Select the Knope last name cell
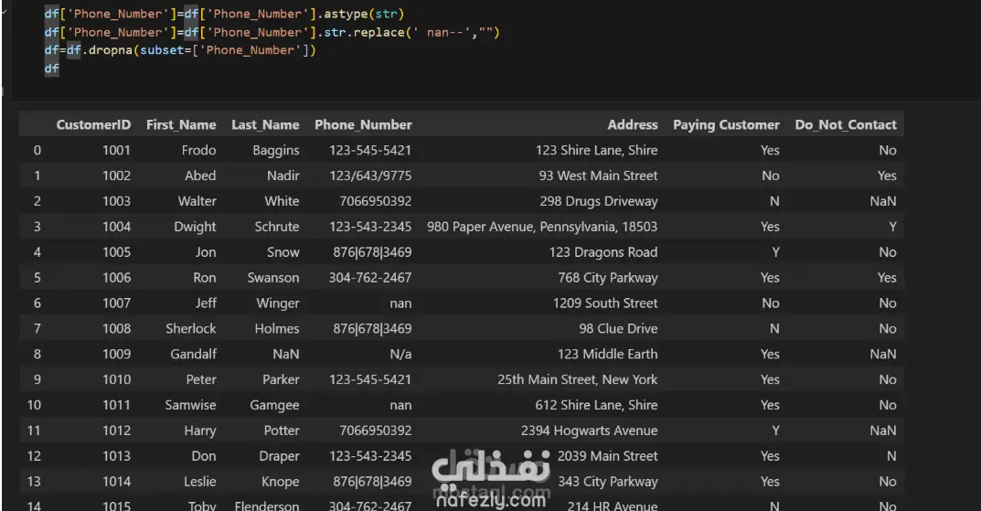This screenshot has width=981, height=511. click(281, 482)
